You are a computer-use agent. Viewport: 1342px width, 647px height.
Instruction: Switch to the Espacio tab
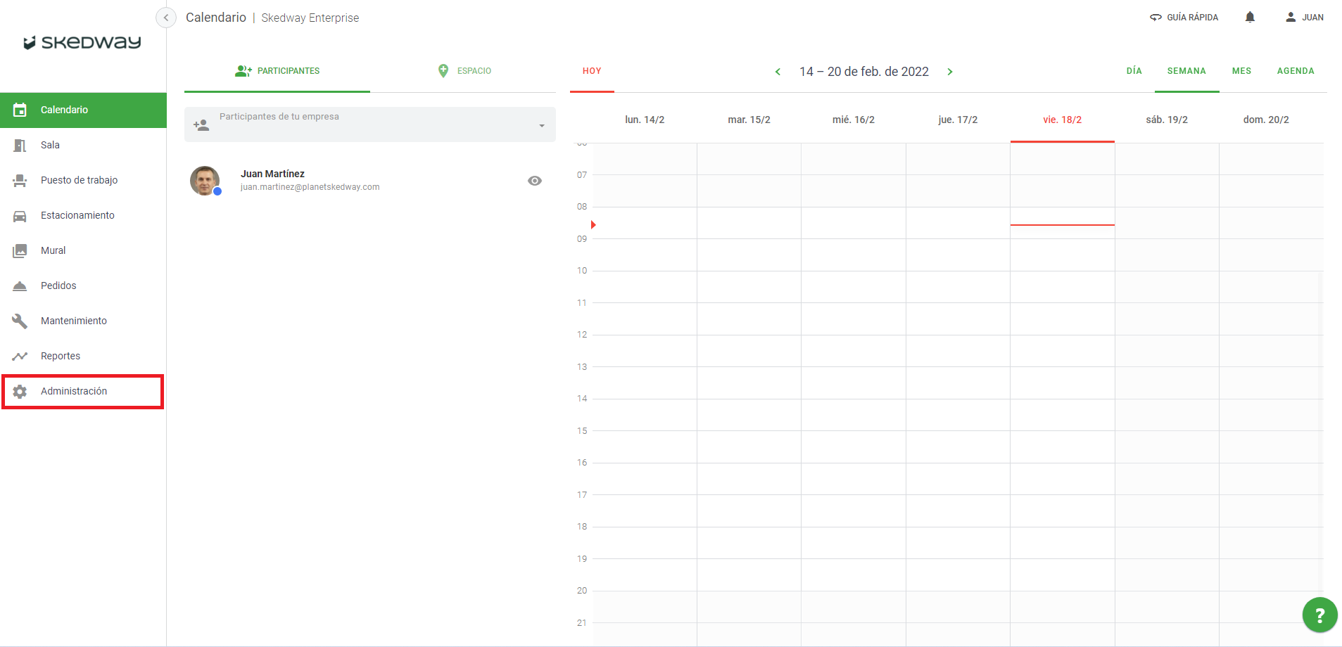click(464, 71)
